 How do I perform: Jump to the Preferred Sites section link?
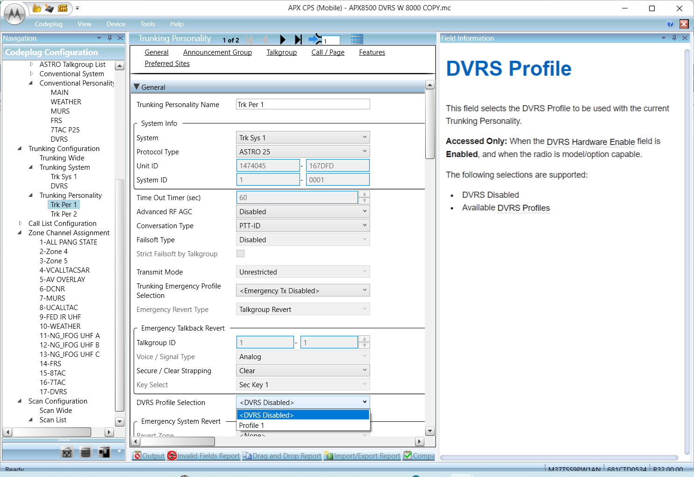tap(167, 64)
